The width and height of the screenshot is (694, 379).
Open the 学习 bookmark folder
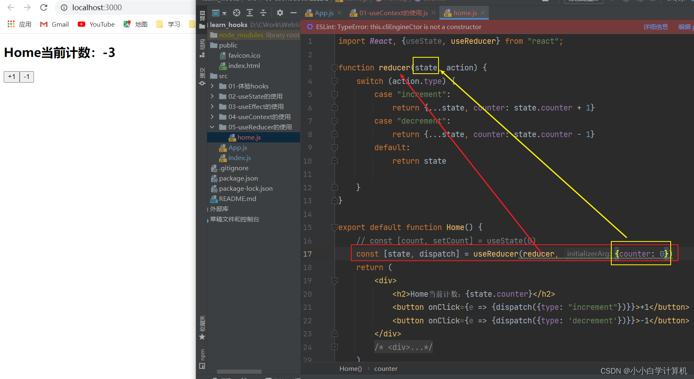click(x=168, y=24)
